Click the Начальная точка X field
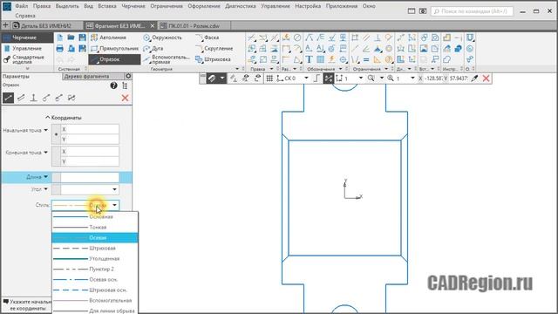Image resolution: width=558 pixels, height=314 pixels. click(x=90, y=129)
